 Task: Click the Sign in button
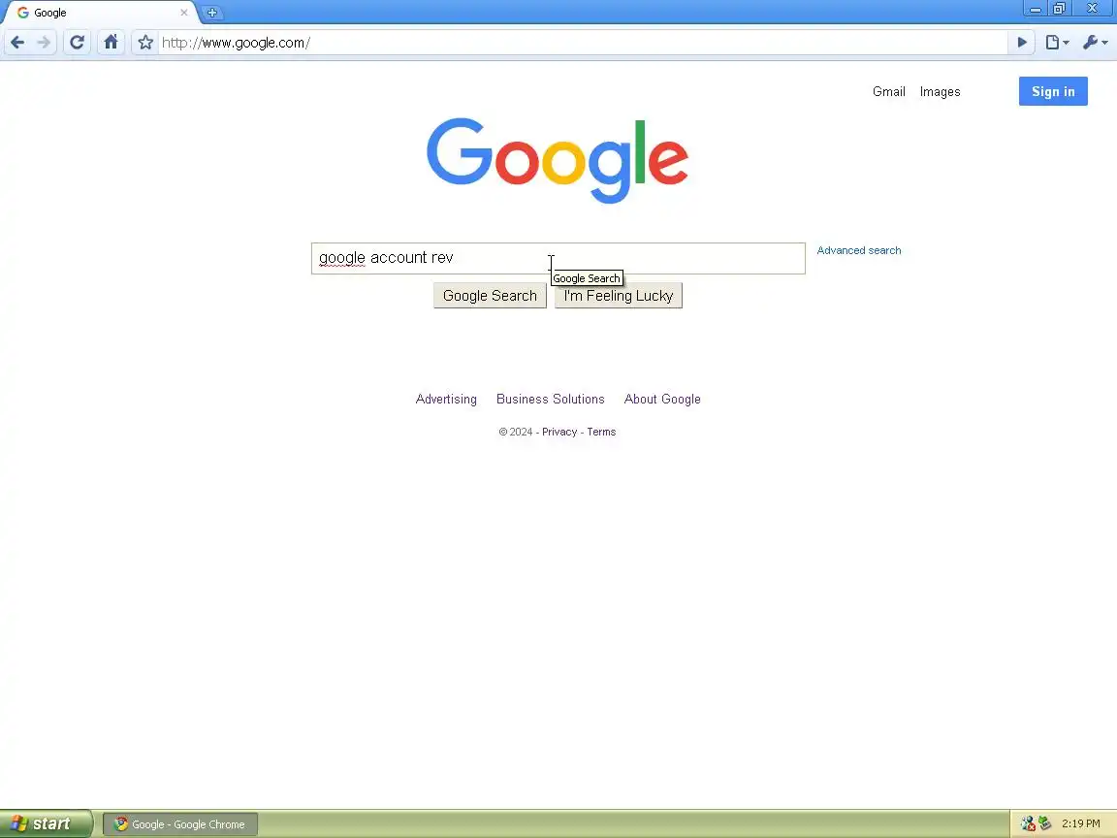click(1053, 91)
